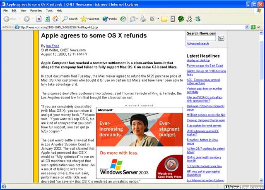
Task: Click the Print icon in the toolbar
Action: (x=143, y=19)
